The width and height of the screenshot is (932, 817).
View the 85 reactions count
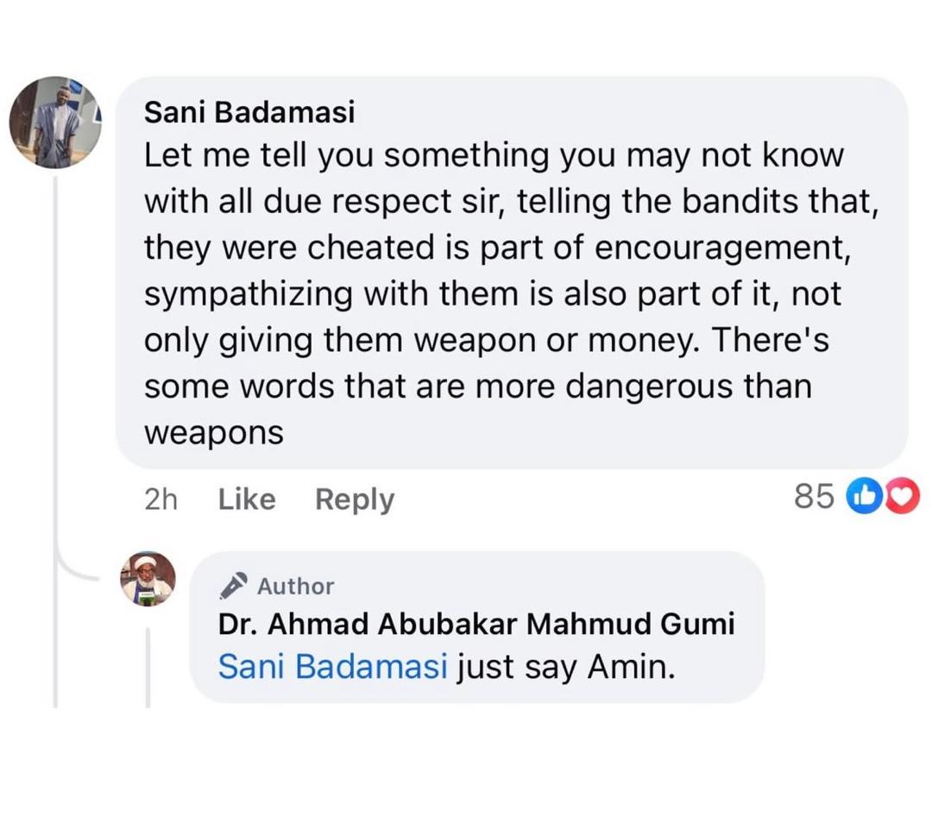point(814,496)
